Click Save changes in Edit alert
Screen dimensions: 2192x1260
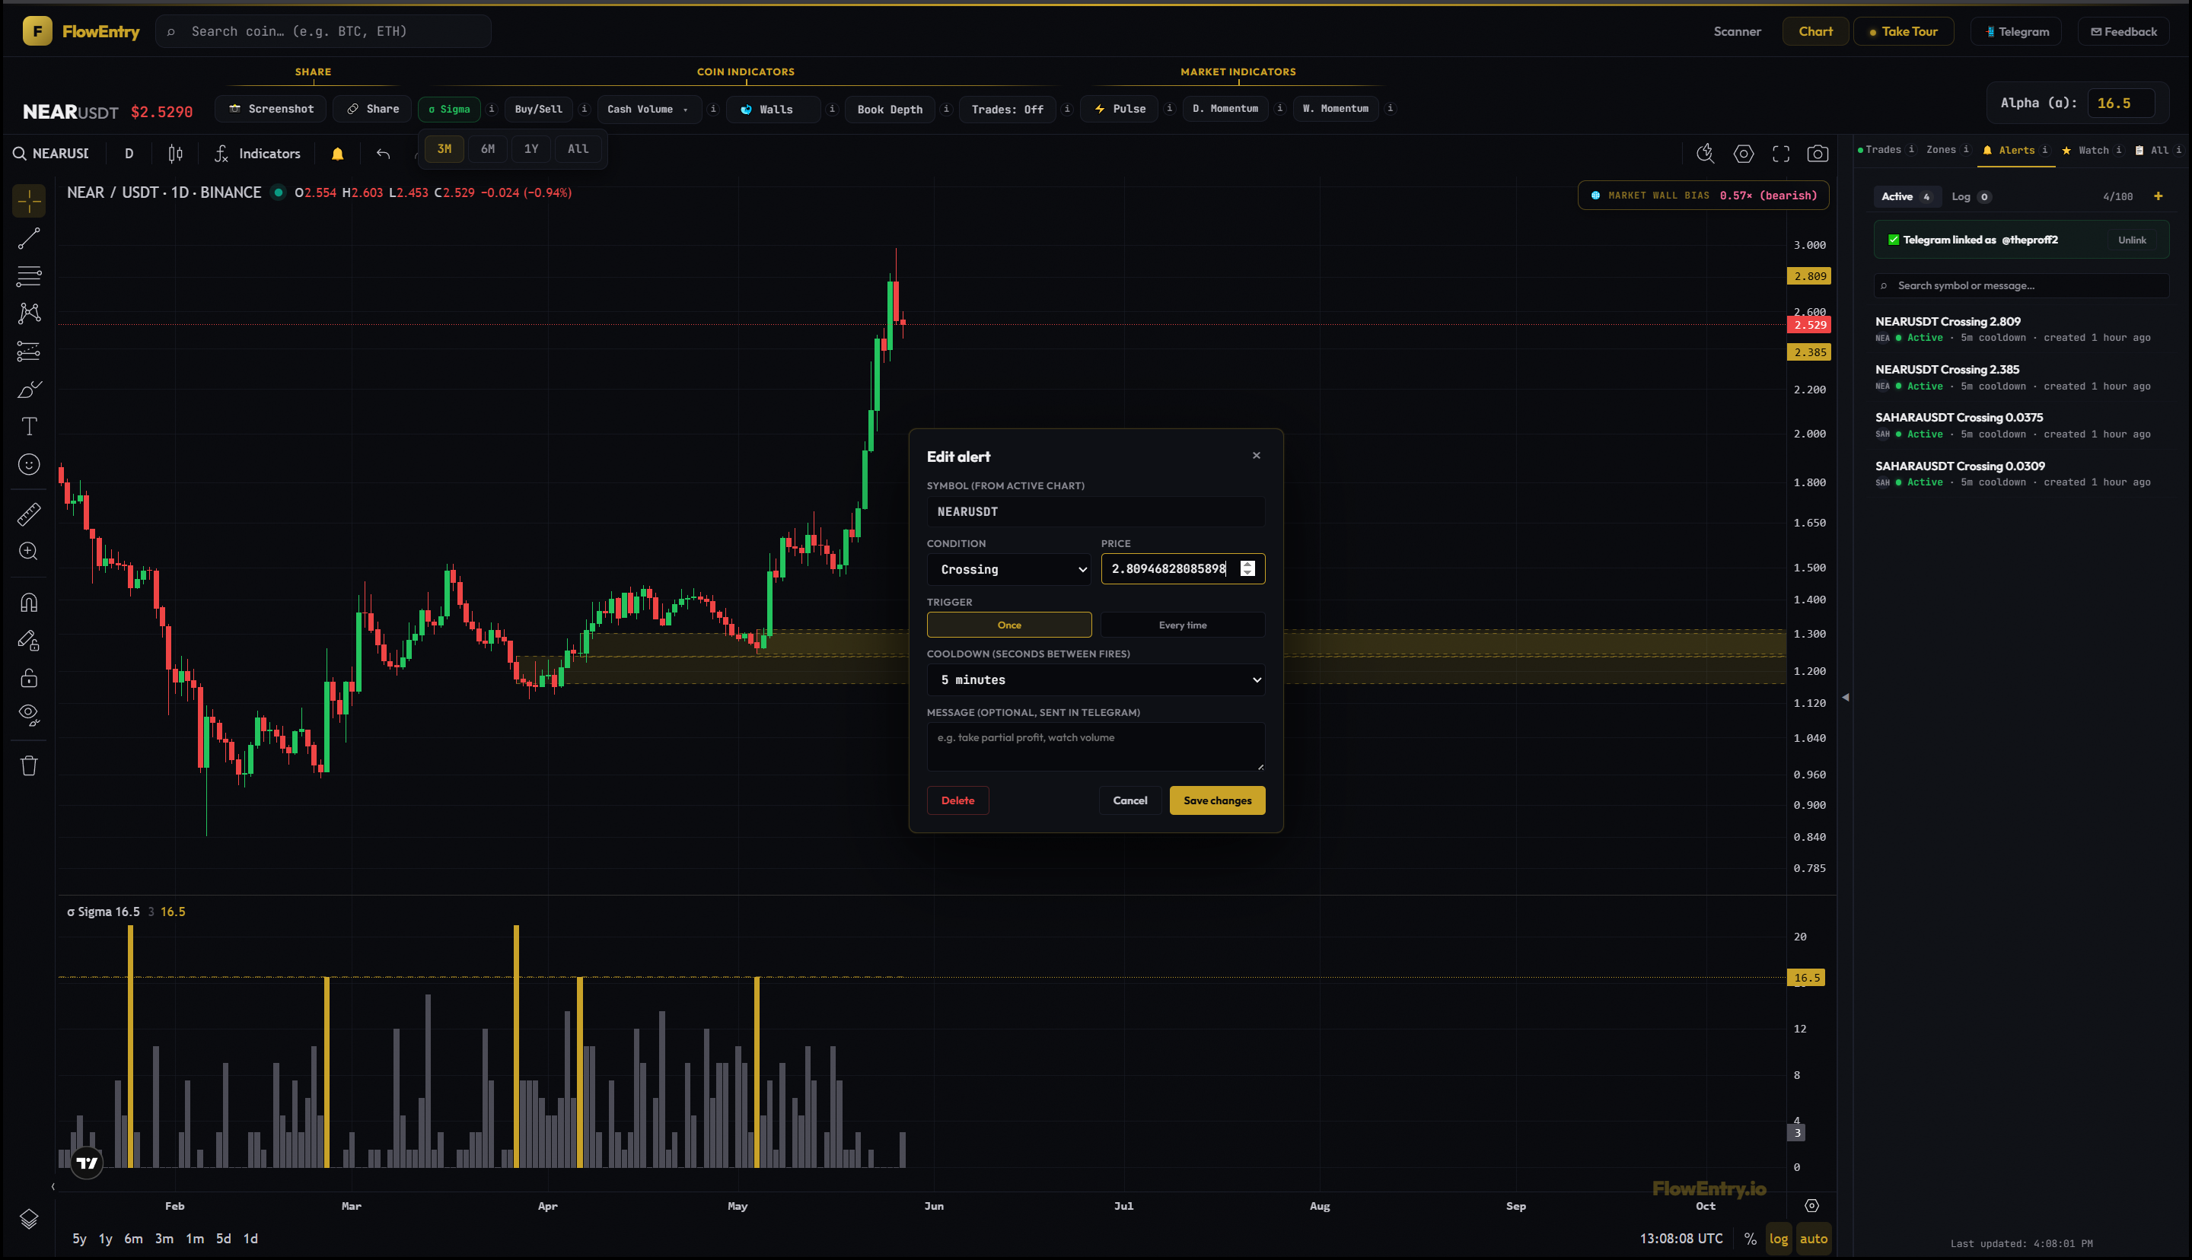pyautogui.click(x=1217, y=800)
